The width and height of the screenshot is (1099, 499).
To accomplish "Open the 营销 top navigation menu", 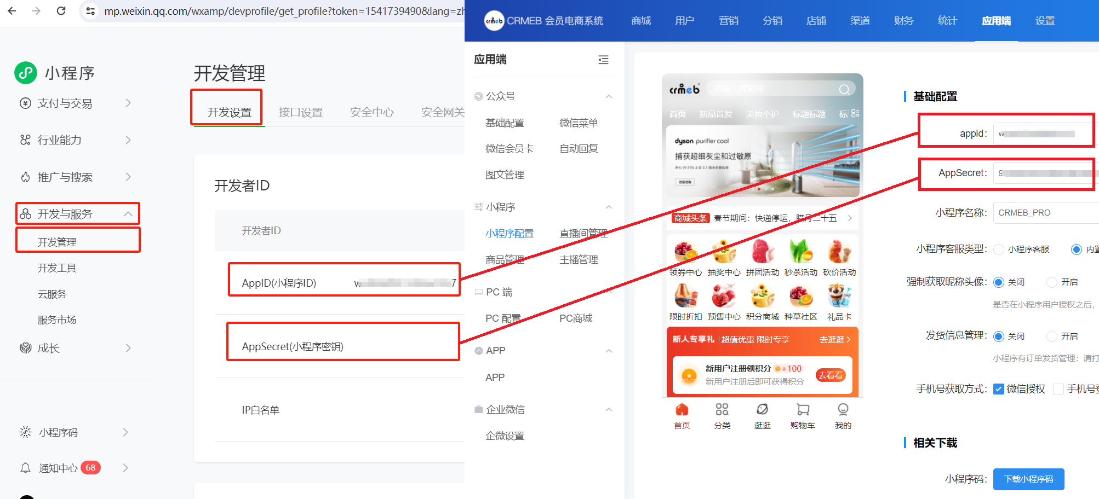I will [x=728, y=21].
